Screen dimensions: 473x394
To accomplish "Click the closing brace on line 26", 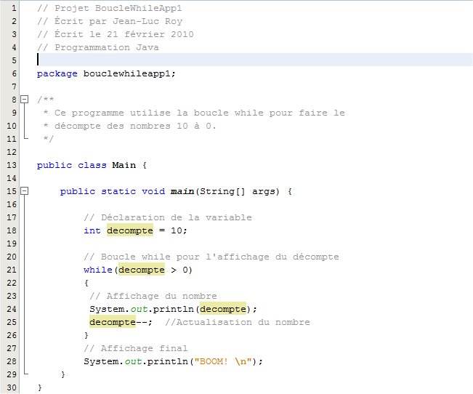I will [86, 335].
